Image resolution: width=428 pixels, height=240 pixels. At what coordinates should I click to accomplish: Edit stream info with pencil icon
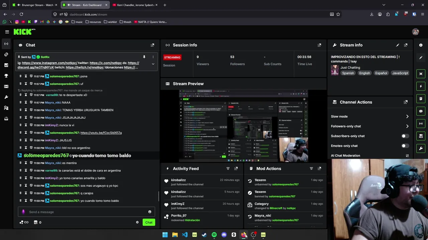click(x=398, y=45)
